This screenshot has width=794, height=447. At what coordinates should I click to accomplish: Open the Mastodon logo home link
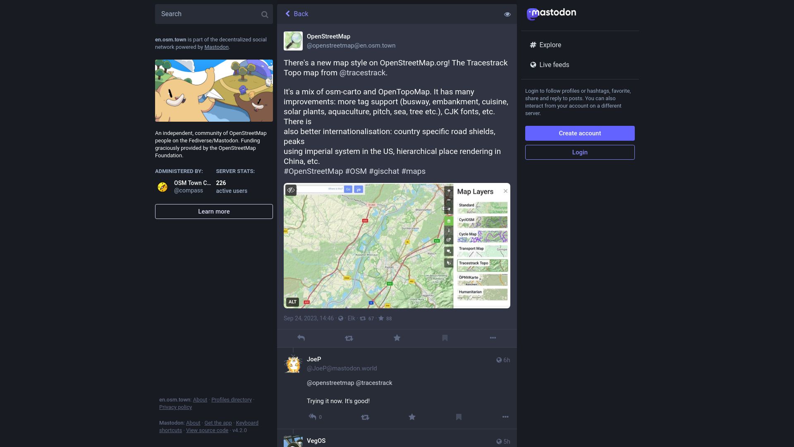[x=551, y=14]
